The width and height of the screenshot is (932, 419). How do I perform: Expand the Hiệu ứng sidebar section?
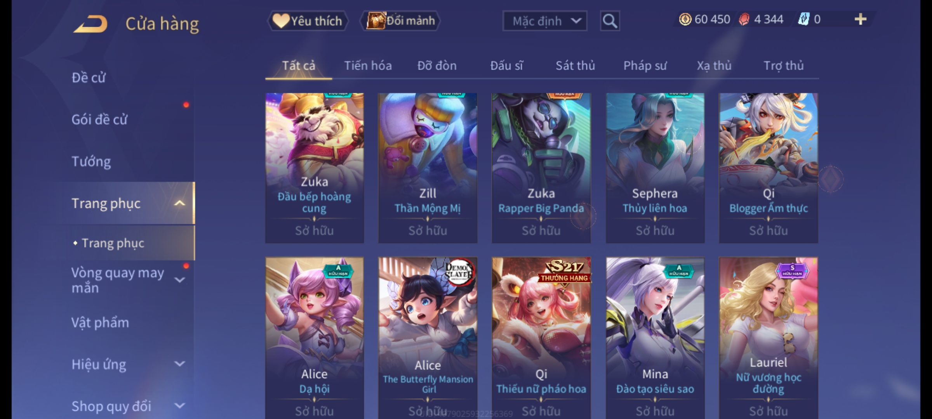[179, 364]
